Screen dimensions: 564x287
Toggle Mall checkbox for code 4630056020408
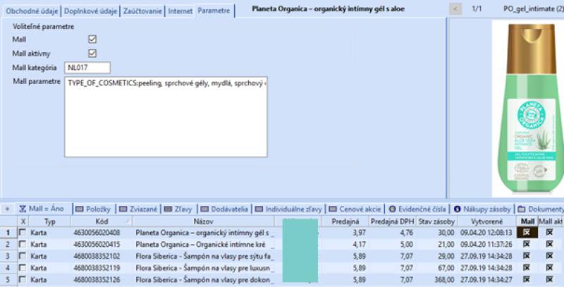(527, 233)
